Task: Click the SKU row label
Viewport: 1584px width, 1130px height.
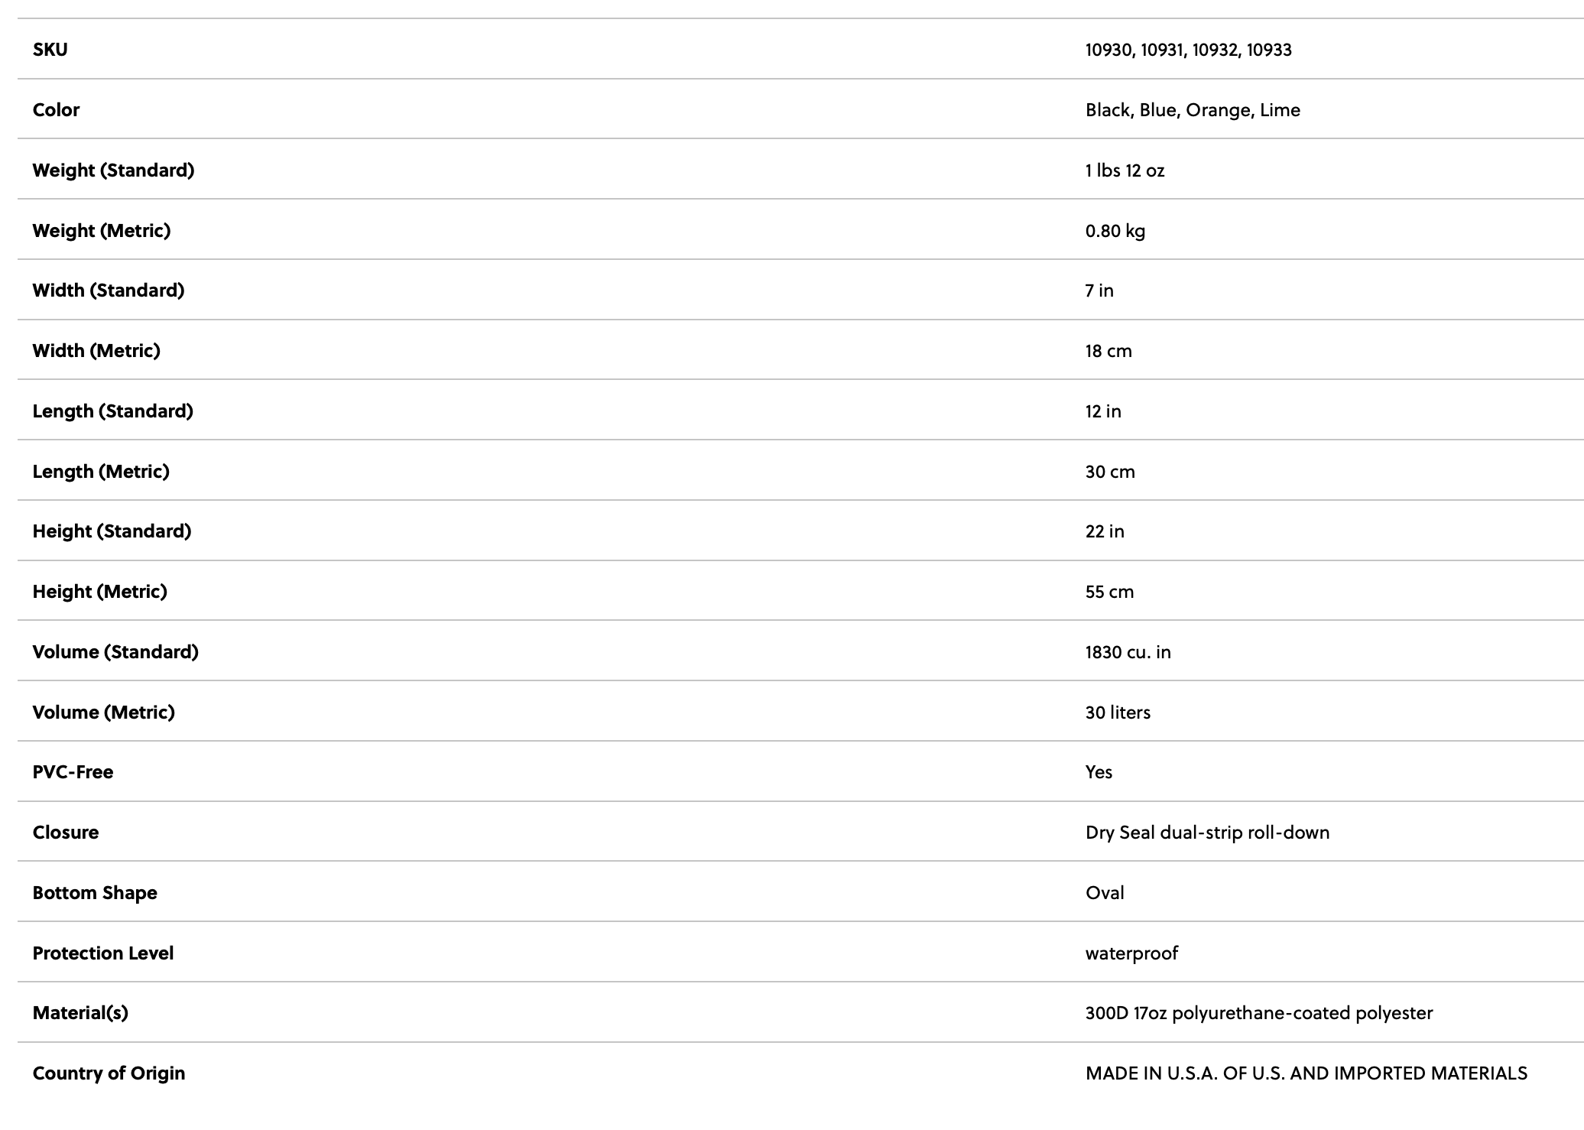Action: point(50,50)
